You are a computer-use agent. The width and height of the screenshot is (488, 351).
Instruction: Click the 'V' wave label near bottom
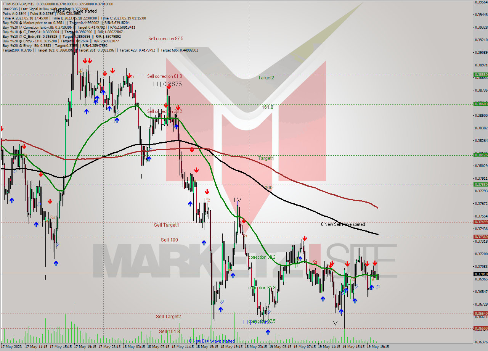335,323
